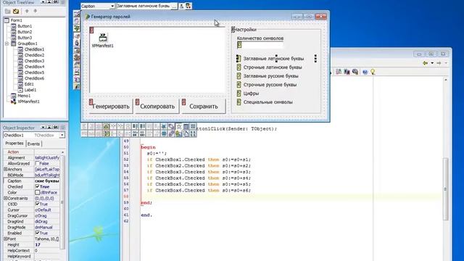Click the move-up arrow in Object TreeView toolbar
The height and width of the screenshot is (261, 464).
(27, 12)
